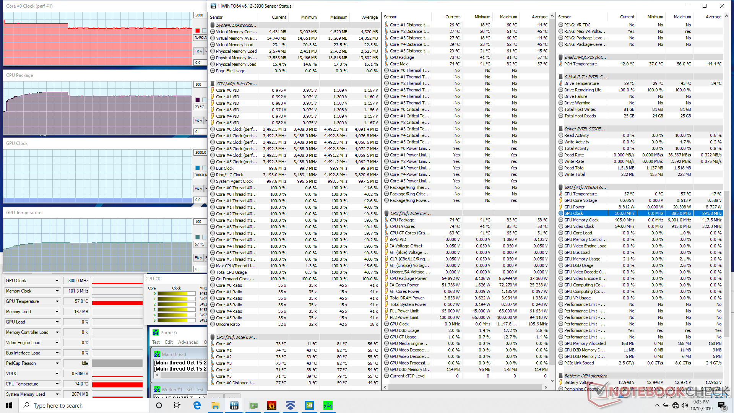Click the HWiNFO64 title bar icon
This screenshot has width=734, height=413.
pyautogui.click(x=213, y=6)
